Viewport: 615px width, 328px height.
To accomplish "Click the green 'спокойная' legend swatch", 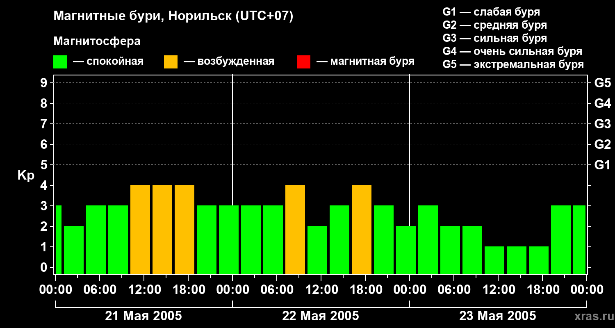I will click(x=60, y=62).
